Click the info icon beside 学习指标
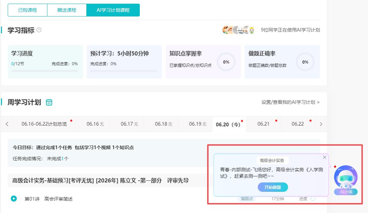The width and height of the screenshot is (368, 213). 39,30
